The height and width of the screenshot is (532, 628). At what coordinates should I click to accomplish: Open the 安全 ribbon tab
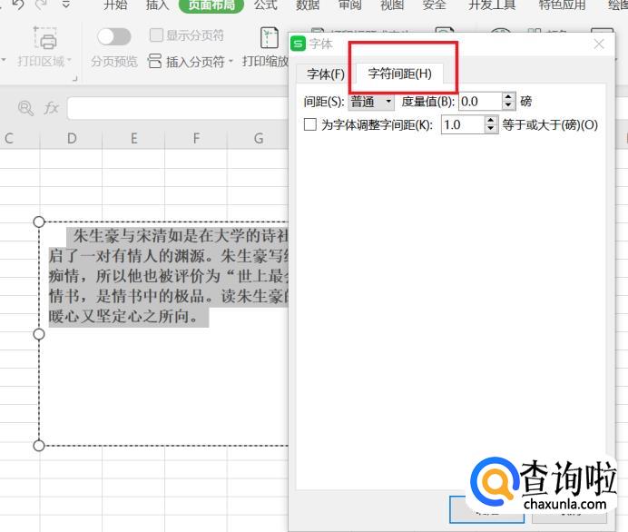[434, 5]
